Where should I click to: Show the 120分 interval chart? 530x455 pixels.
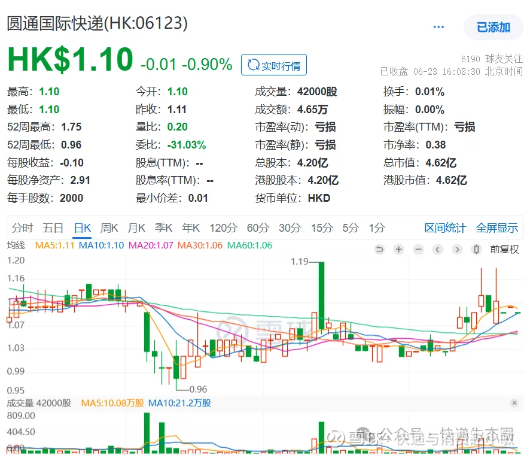pos(223,228)
